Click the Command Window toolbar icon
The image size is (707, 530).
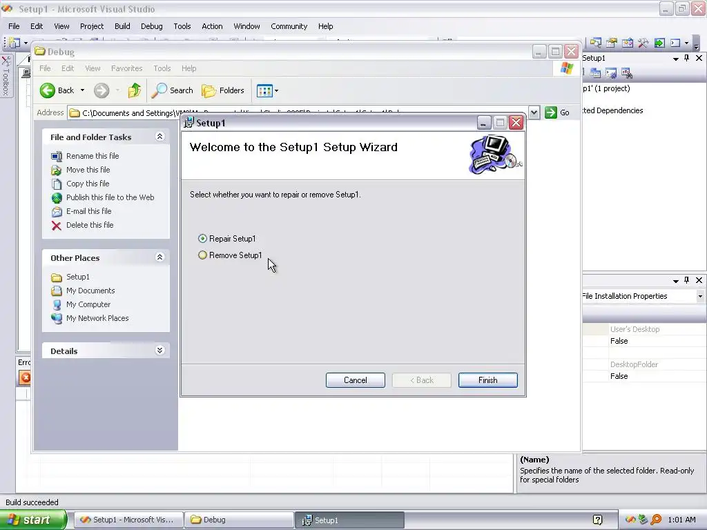[675, 43]
